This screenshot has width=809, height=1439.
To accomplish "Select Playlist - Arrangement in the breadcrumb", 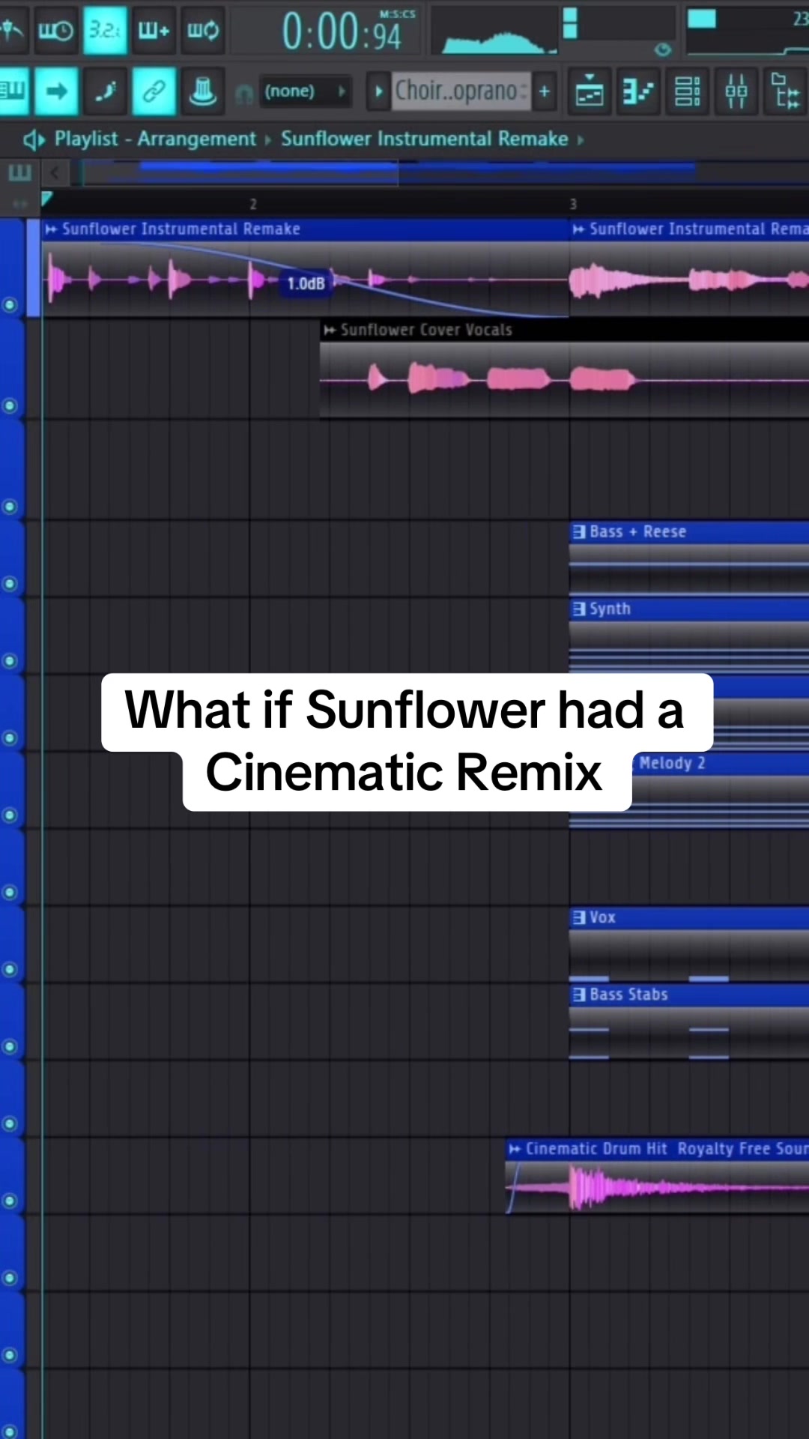I will tap(155, 139).
